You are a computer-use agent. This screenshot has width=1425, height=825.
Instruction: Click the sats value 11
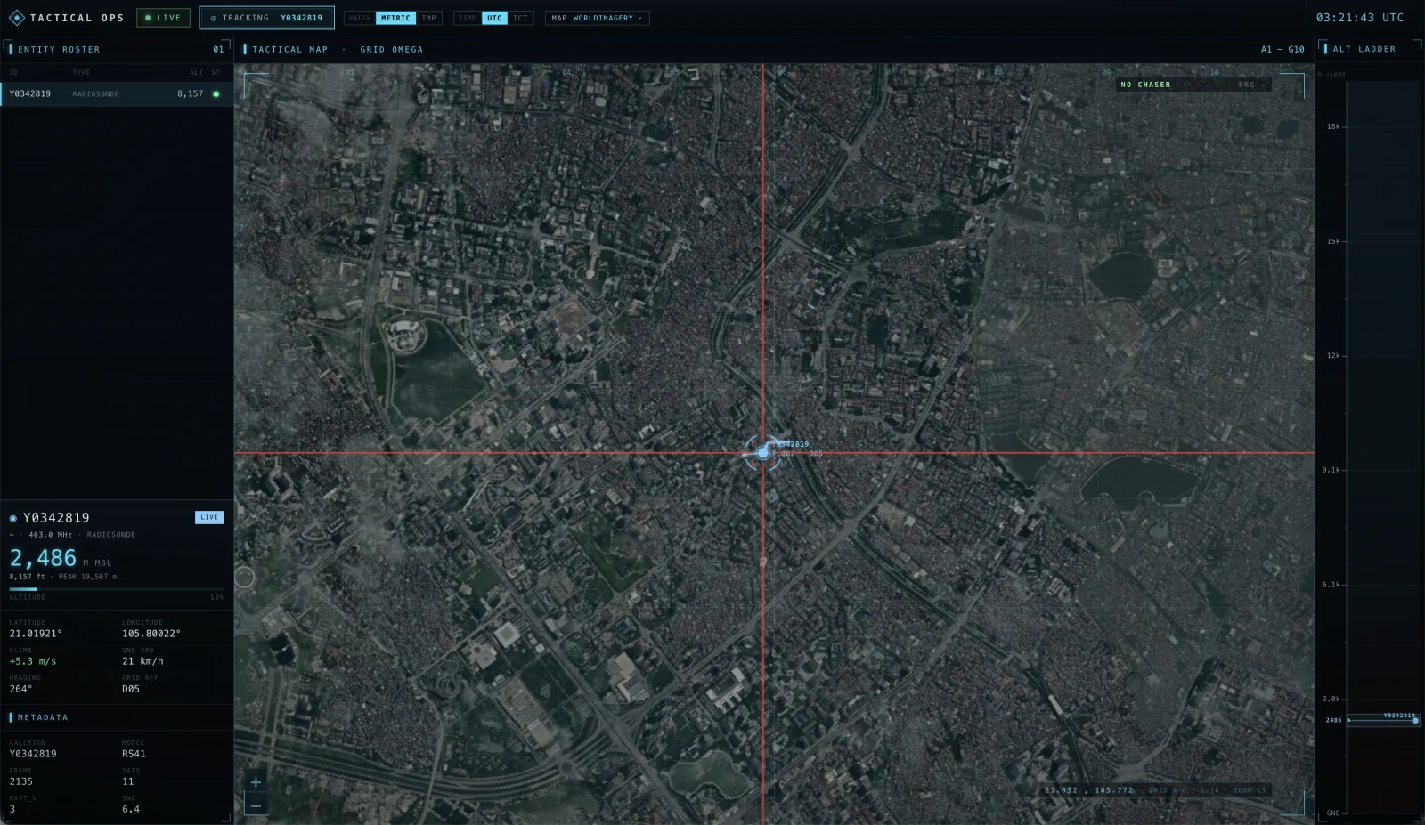[128, 781]
